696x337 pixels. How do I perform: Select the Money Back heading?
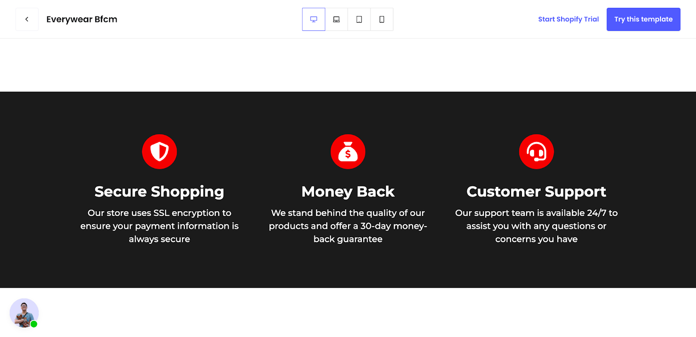coord(348,192)
